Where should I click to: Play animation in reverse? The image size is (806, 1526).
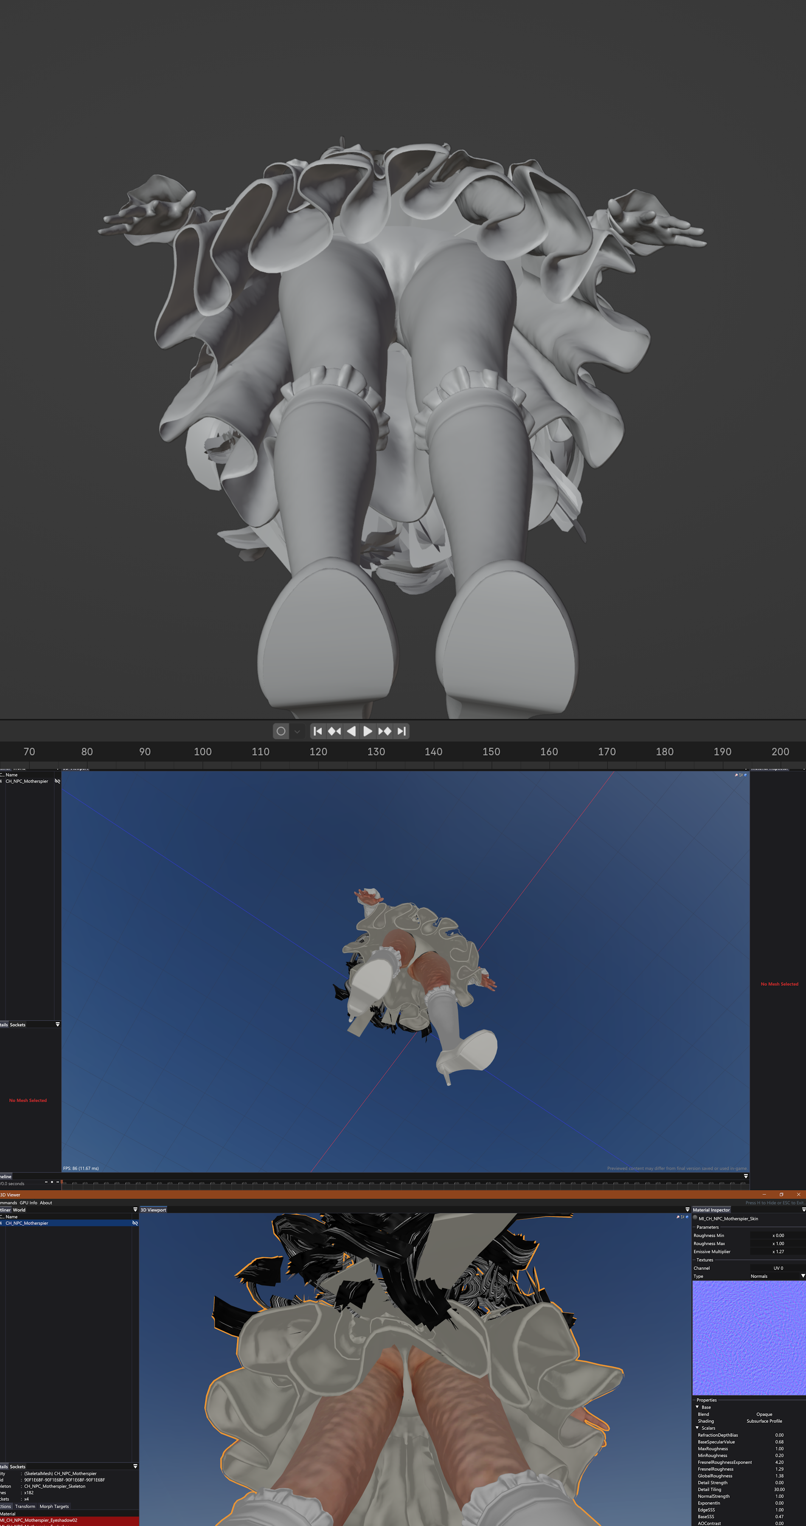click(x=351, y=731)
